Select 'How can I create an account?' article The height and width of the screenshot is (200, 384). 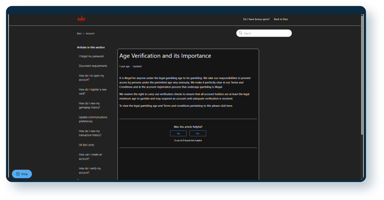(x=90, y=157)
